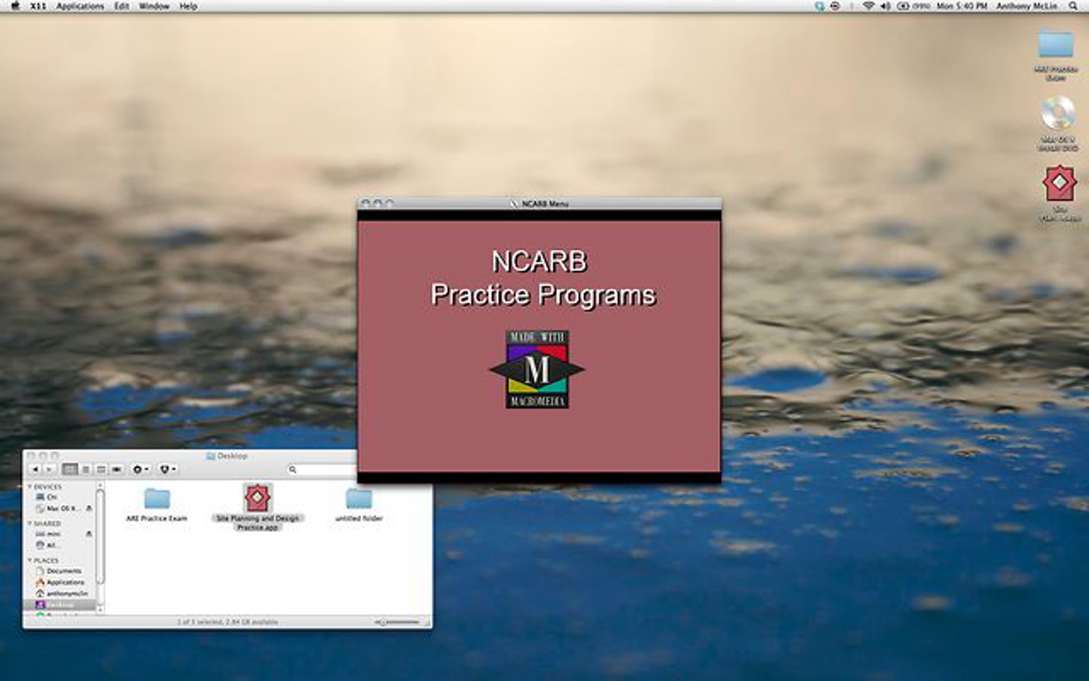Viewport: 1089px width, 681px height.
Task: Click the Finder search field
Action: tap(324, 469)
